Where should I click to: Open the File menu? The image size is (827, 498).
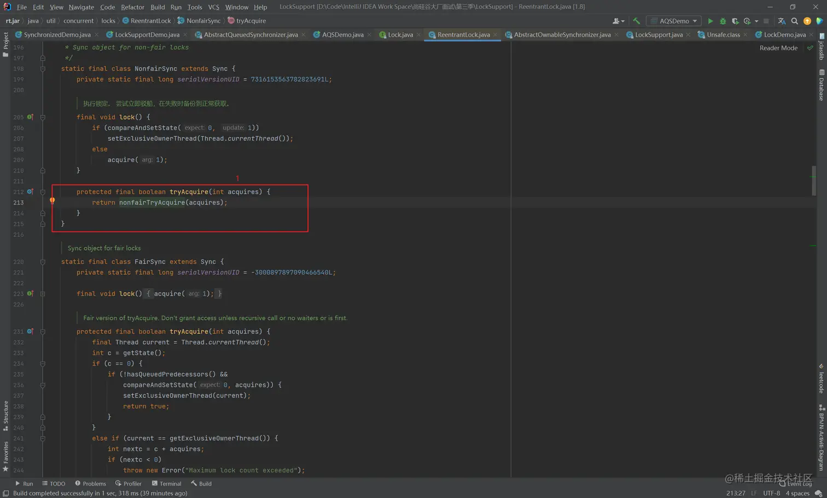[x=22, y=7]
